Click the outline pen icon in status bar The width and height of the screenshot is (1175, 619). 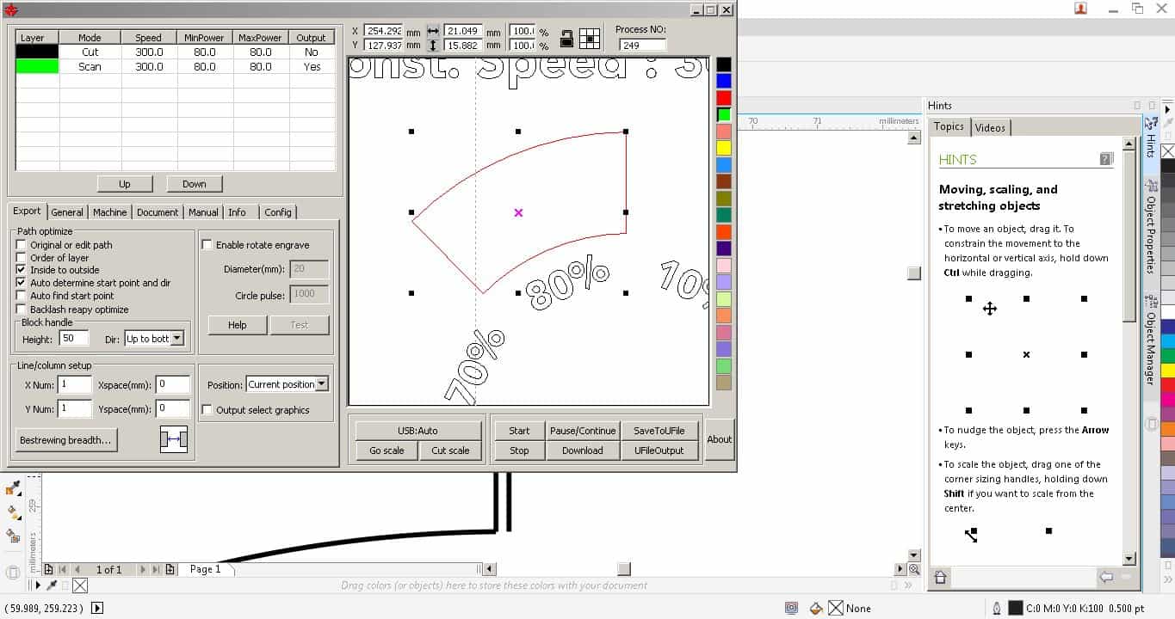[996, 608]
